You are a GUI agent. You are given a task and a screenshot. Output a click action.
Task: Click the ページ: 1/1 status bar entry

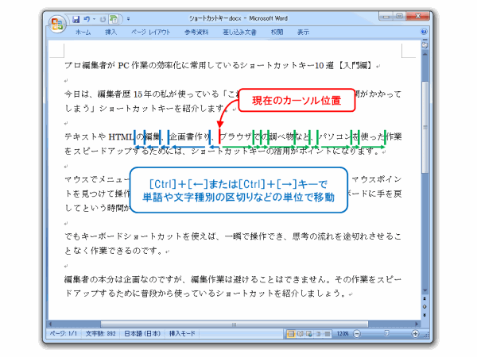(64, 334)
